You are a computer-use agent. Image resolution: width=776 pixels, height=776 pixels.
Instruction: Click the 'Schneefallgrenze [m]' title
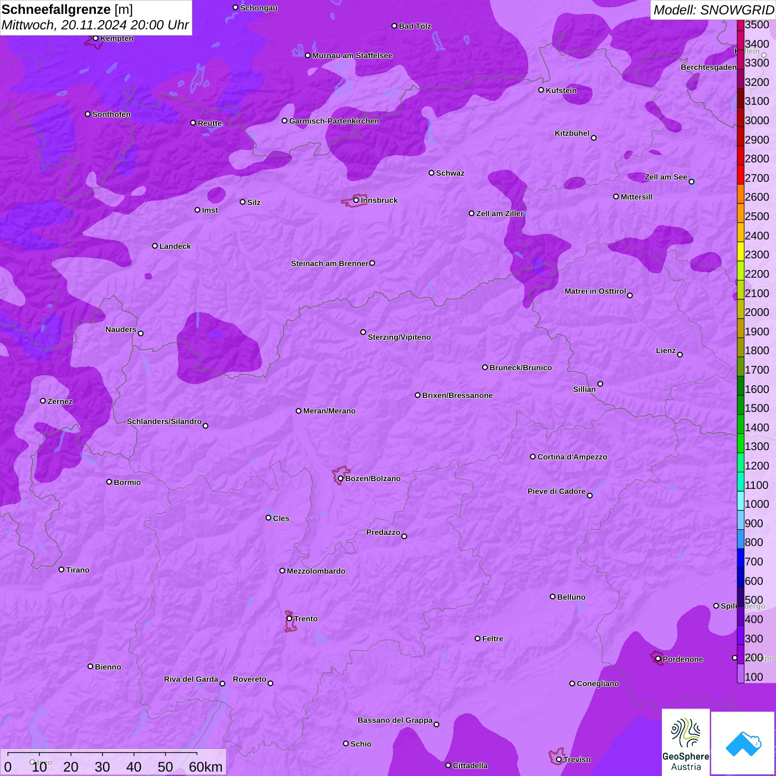67,9
